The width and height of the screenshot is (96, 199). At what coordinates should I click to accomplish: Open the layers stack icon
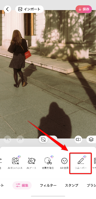point(91,140)
